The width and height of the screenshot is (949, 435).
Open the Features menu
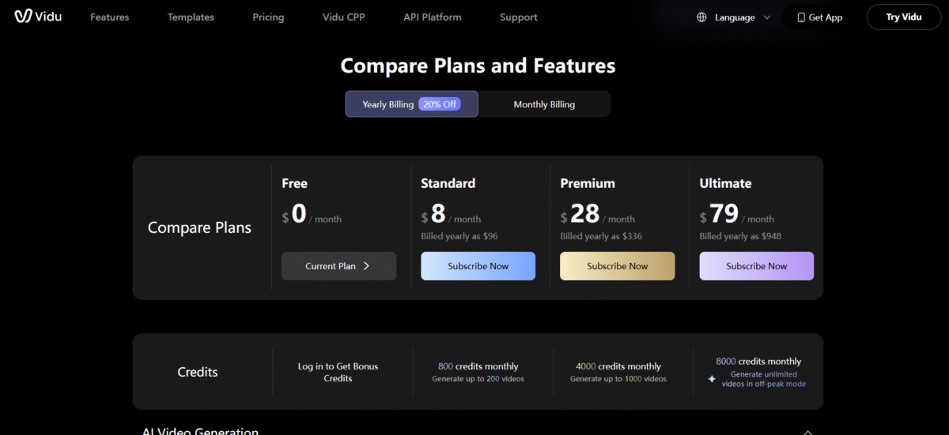109,17
